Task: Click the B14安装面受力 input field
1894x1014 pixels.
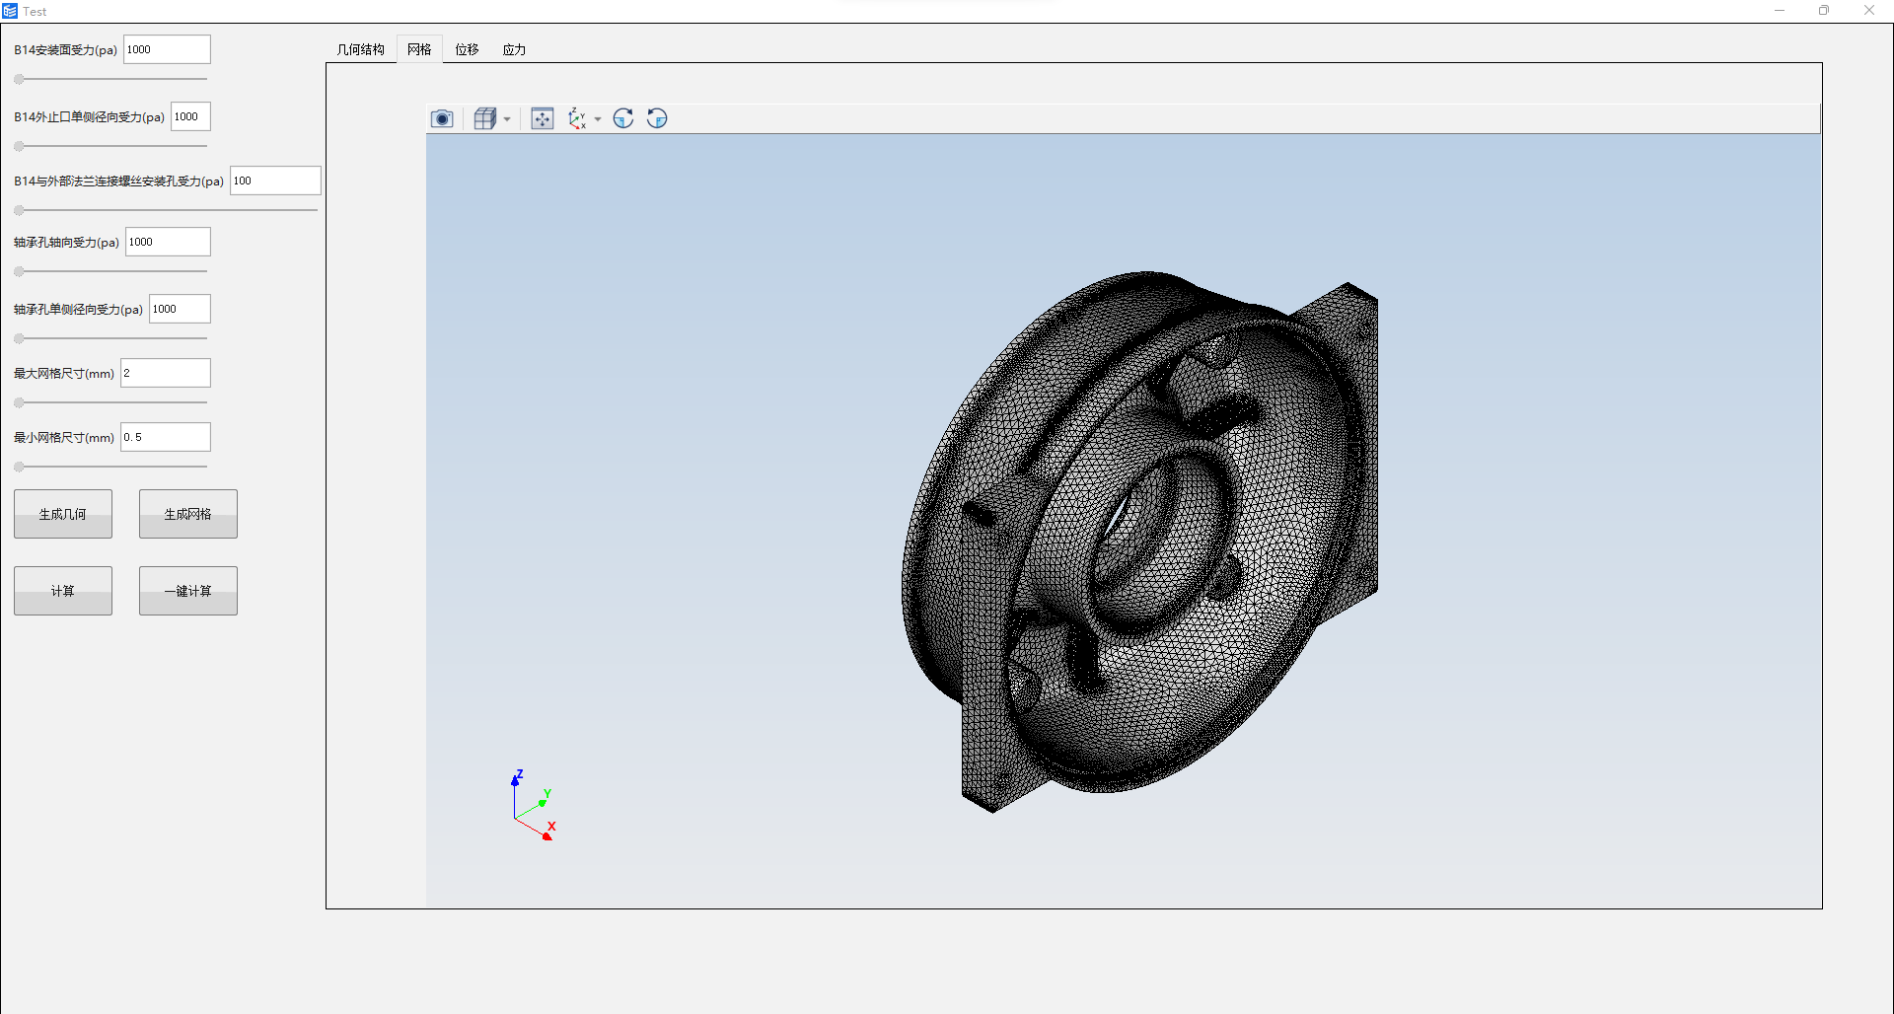Action: 167,49
